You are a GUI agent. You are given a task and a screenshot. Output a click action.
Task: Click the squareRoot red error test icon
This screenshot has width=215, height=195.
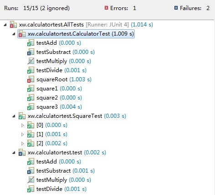pyautogui.click(x=31, y=79)
